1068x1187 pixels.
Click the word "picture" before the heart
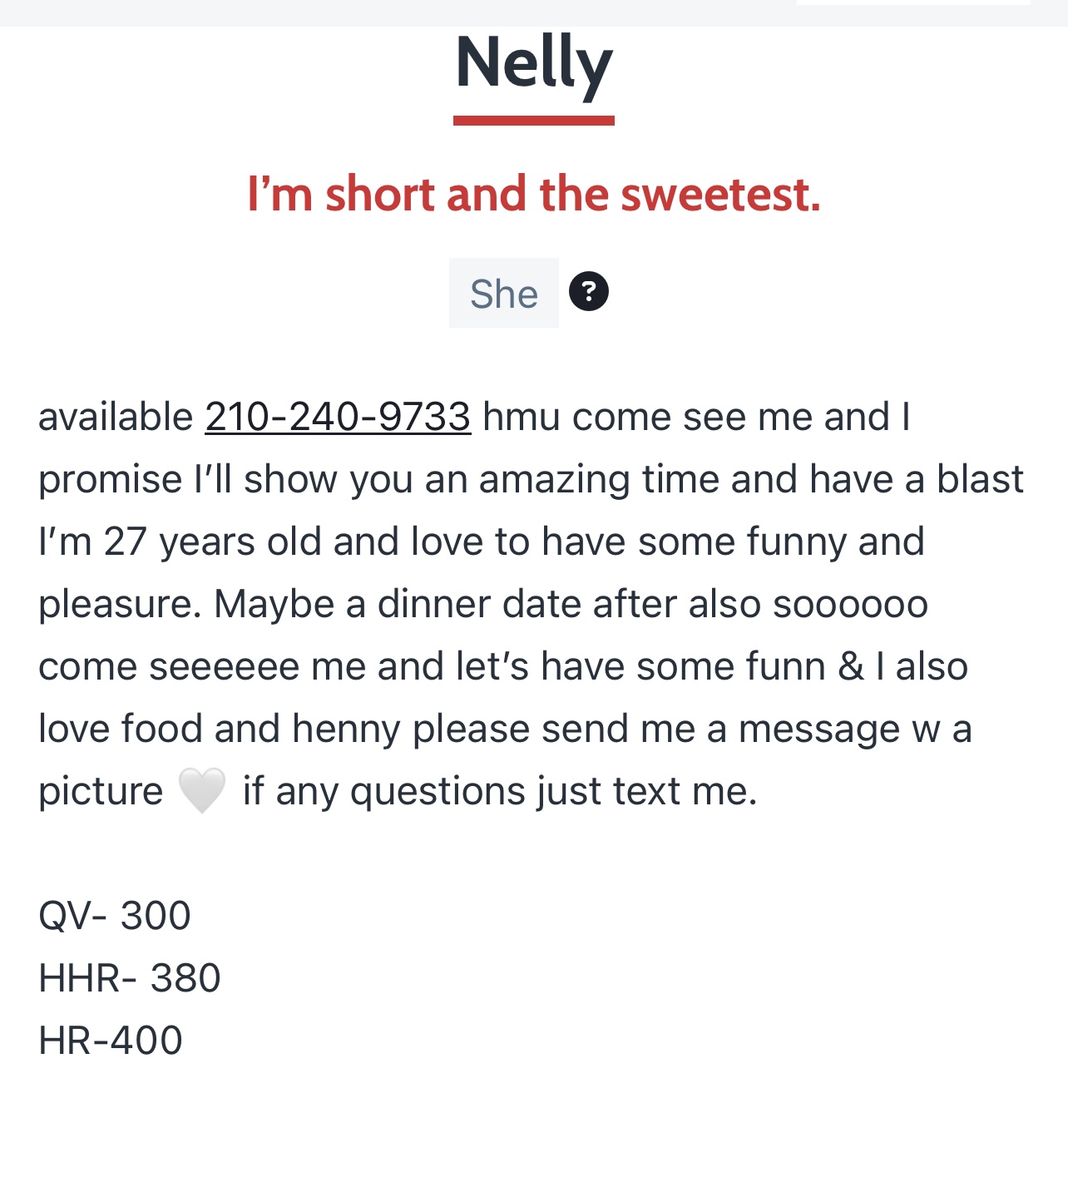point(101,791)
